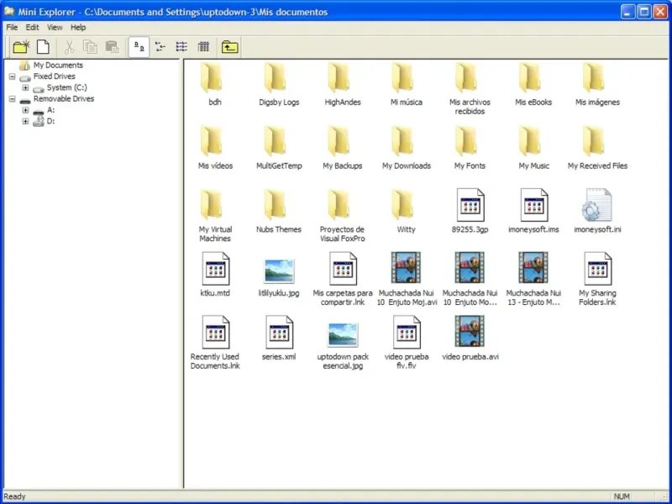
Task: Click the New File toolbar icon
Action: 42,47
